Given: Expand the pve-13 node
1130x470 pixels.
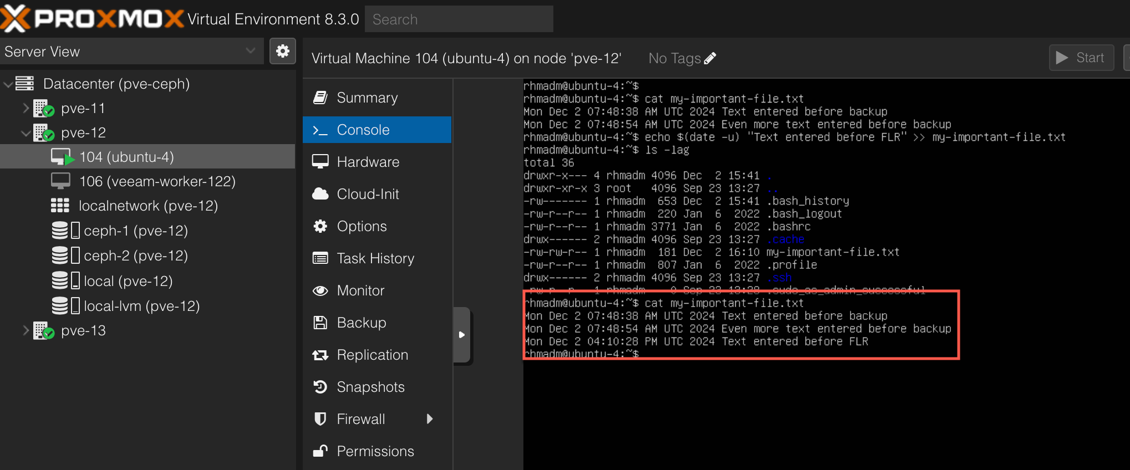Looking at the screenshot, I should 26,331.
